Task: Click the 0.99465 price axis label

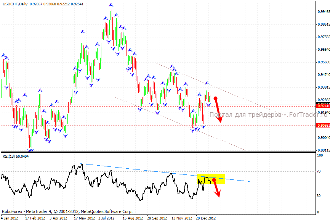Action: tap(323, 12)
